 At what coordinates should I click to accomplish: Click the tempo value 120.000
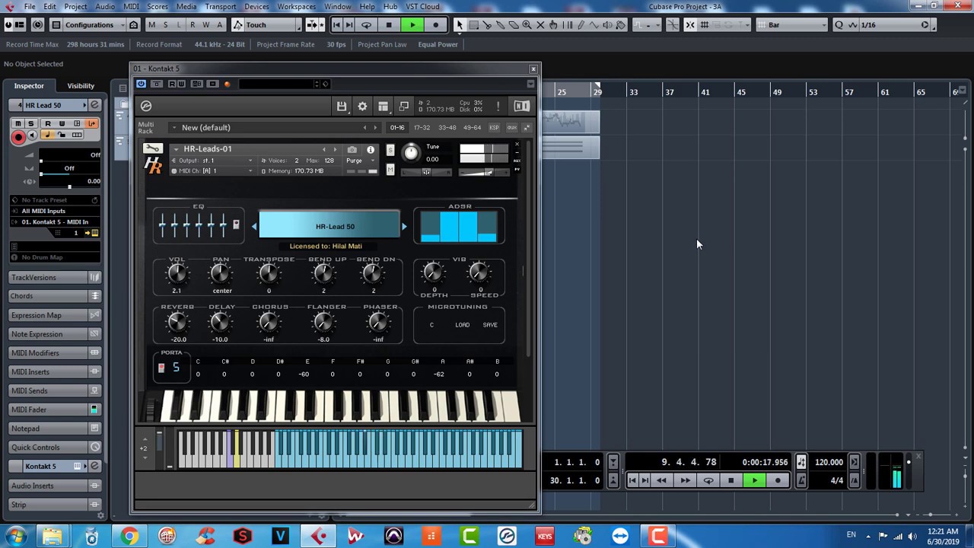click(829, 462)
